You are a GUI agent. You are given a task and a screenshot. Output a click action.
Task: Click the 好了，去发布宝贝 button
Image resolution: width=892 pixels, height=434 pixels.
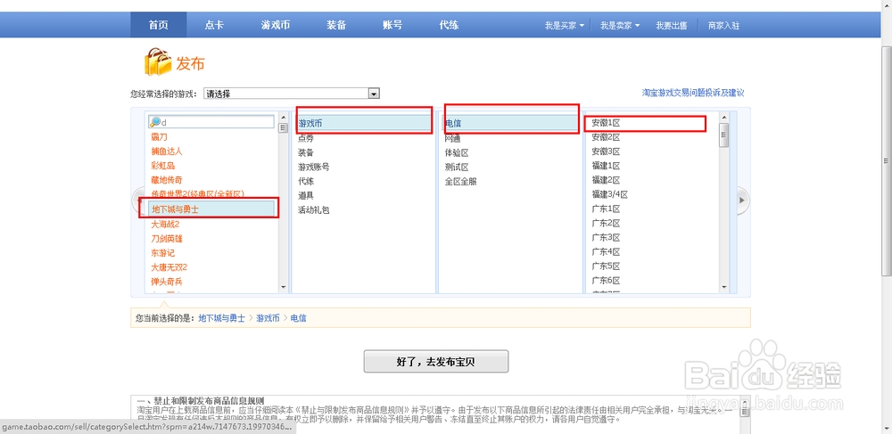pyautogui.click(x=436, y=361)
